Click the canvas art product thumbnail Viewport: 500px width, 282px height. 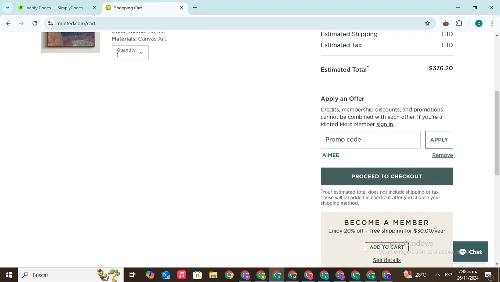71,42
